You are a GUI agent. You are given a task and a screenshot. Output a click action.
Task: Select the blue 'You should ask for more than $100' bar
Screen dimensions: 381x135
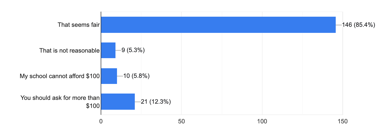click(118, 102)
